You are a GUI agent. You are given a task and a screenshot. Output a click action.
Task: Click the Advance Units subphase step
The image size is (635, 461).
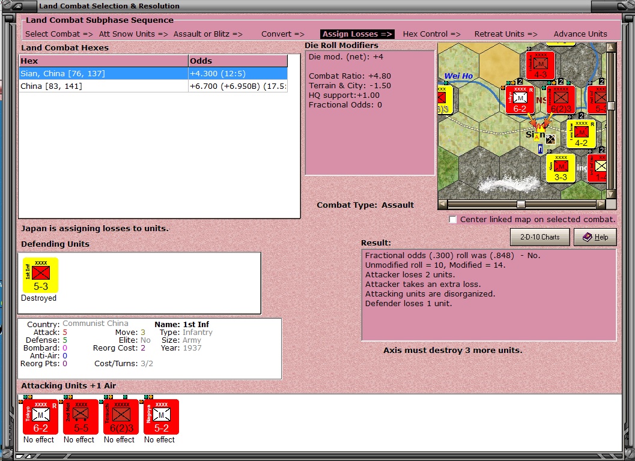(580, 34)
